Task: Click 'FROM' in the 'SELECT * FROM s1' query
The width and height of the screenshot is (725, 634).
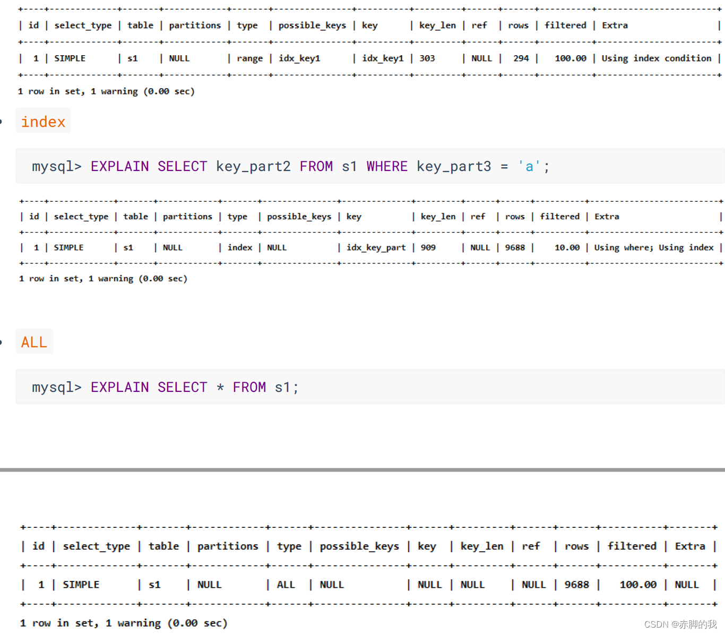Action: point(249,388)
